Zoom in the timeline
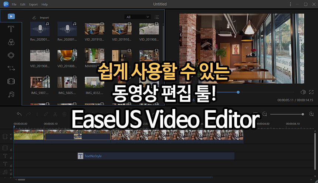Image resolution: width=318 pixels, height=183 pixels. (311, 114)
